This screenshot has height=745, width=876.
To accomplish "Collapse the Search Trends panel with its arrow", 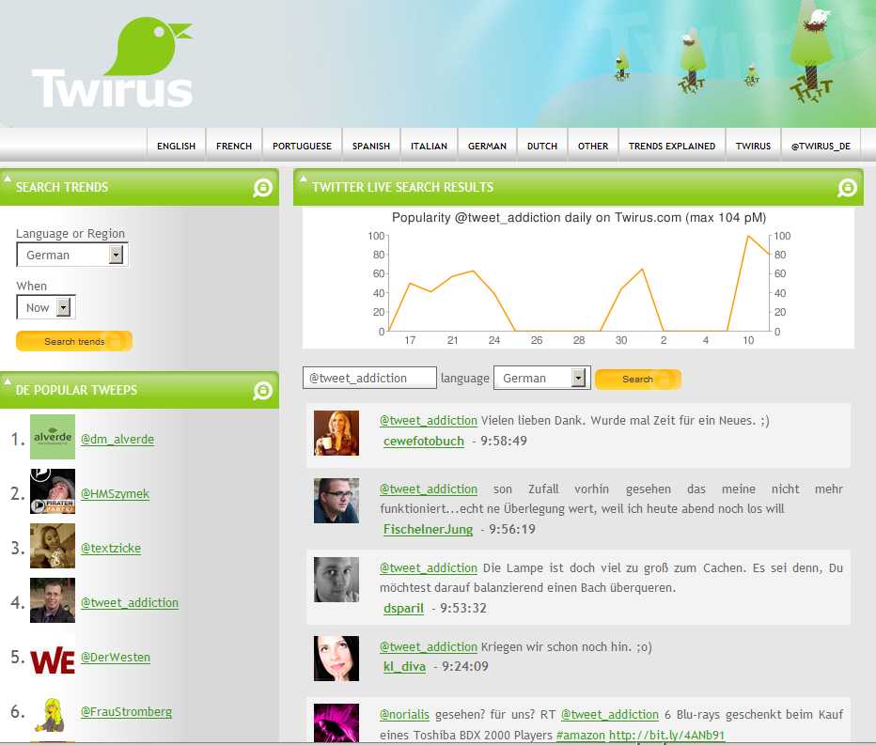I will point(8,178).
